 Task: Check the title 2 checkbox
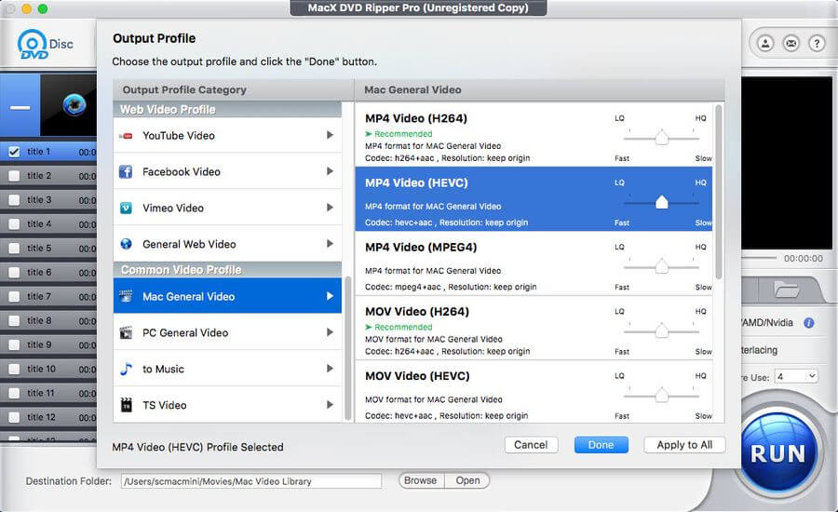(x=14, y=176)
